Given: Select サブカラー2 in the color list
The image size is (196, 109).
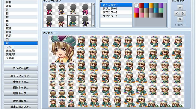Looking at the screenshot, I should tap(116, 12).
